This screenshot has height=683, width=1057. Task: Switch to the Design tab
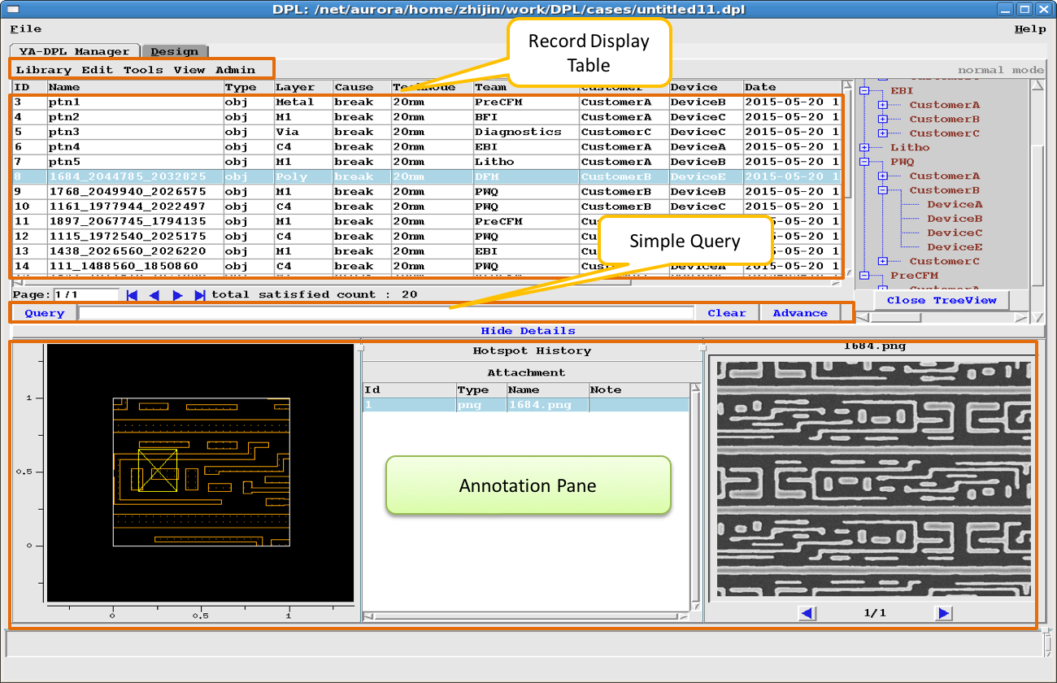click(174, 51)
